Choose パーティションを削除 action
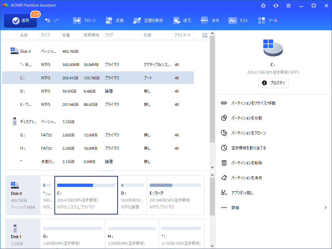The height and width of the screenshot is (249, 332). pyautogui.click(x=246, y=163)
